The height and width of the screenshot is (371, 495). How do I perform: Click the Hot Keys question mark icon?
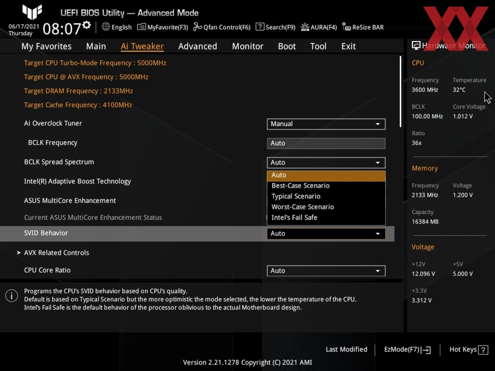[483, 350]
